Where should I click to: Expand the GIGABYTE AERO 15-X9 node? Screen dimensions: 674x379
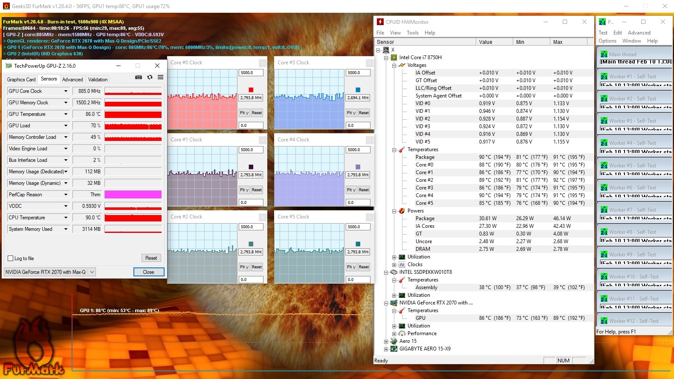386,349
